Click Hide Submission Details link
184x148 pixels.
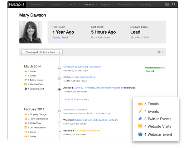click(74, 113)
